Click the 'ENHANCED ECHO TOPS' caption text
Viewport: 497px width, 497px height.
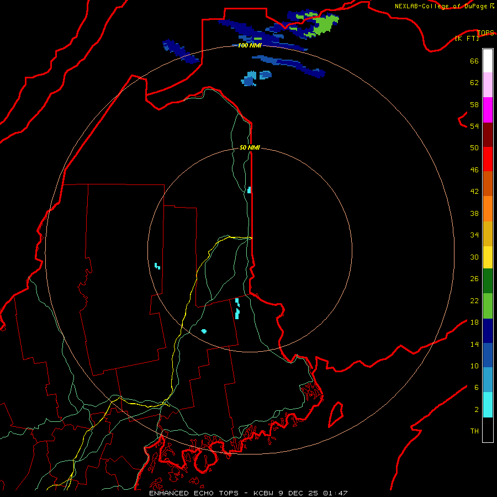click(194, 493)
